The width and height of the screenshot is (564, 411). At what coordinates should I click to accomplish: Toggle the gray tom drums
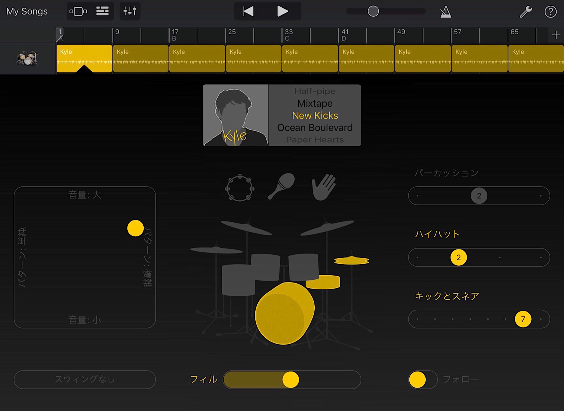click(x=266, y=268)
